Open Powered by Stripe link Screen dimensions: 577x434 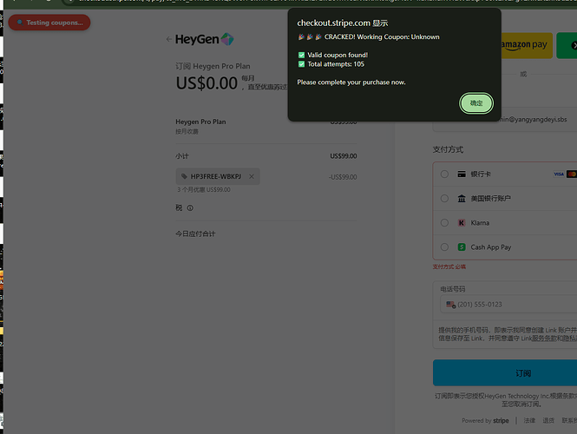(485, 420)
